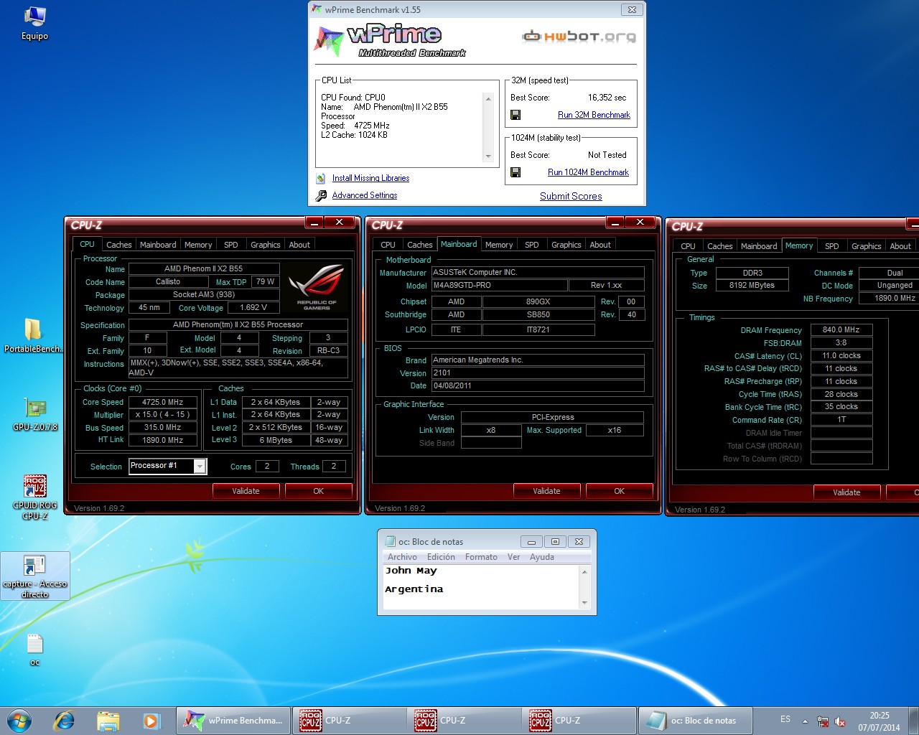Screen dimensions: 919x735
Task: Click the Republic of Gamers logo
Action: [x=317, y=287]
